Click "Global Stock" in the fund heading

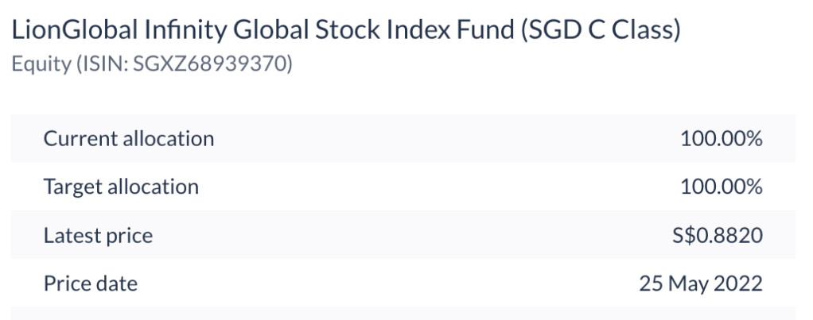(307, 37)
